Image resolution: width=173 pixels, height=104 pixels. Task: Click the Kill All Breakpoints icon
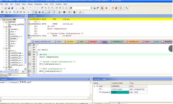[116, 8]
